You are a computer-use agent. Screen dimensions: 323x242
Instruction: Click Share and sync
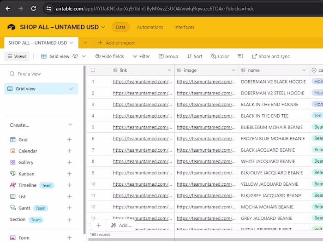pyautogui.click(x=271, y=56)
